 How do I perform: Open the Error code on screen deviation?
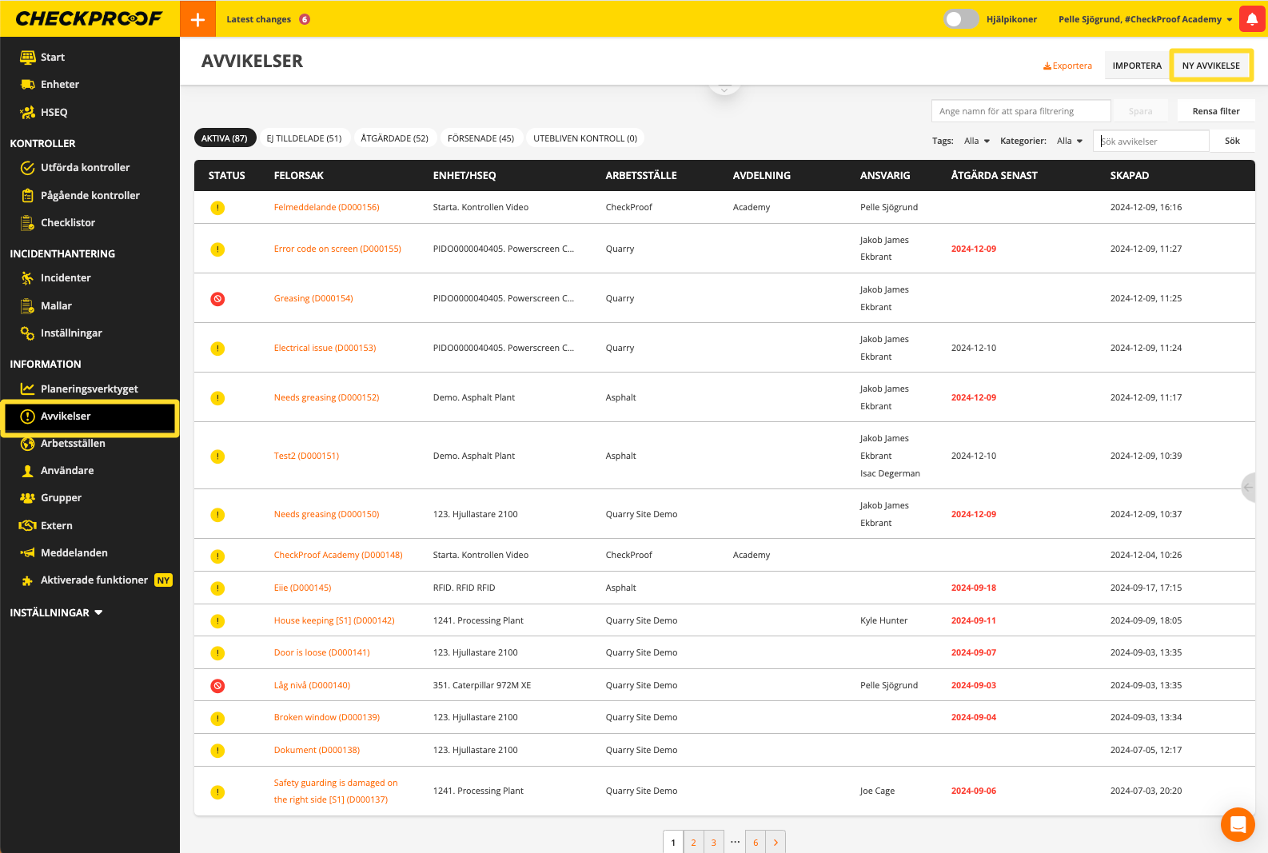tap(337, 249)
